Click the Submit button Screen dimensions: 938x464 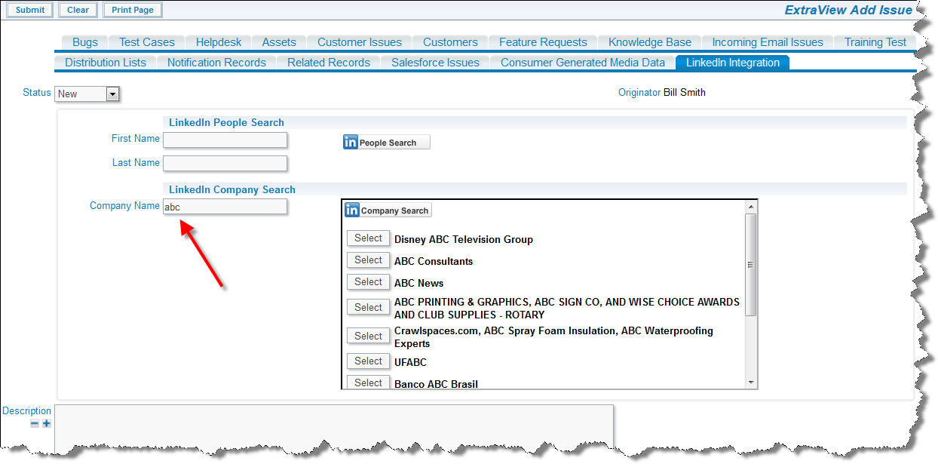(30, 10)
